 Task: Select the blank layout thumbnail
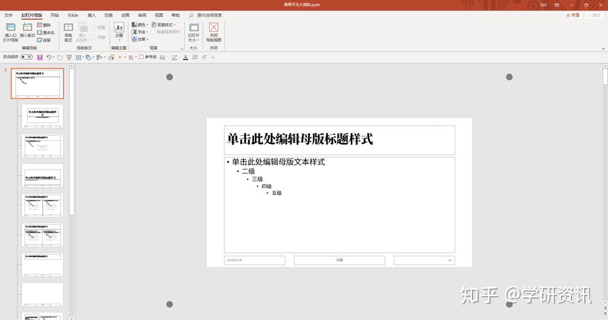(42, 294)
